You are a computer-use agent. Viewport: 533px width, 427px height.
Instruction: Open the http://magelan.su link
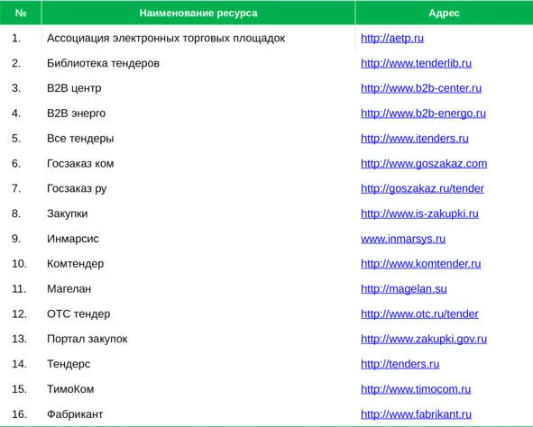coord(404,289)
